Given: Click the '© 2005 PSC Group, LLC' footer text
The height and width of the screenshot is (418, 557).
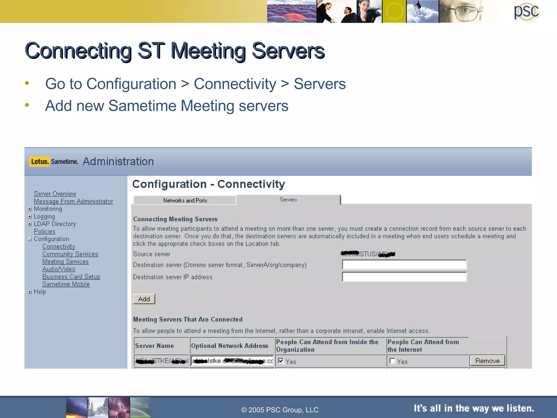Looking at the screenshot, I should pos(280,410).
